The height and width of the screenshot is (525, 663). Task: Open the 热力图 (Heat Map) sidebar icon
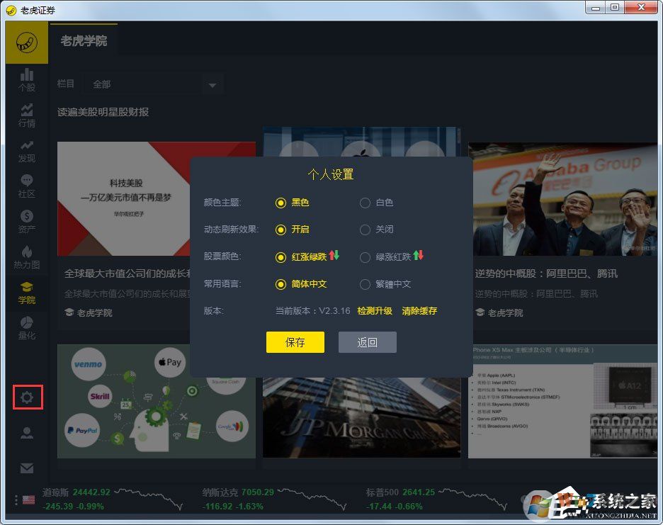coord(27,256)
